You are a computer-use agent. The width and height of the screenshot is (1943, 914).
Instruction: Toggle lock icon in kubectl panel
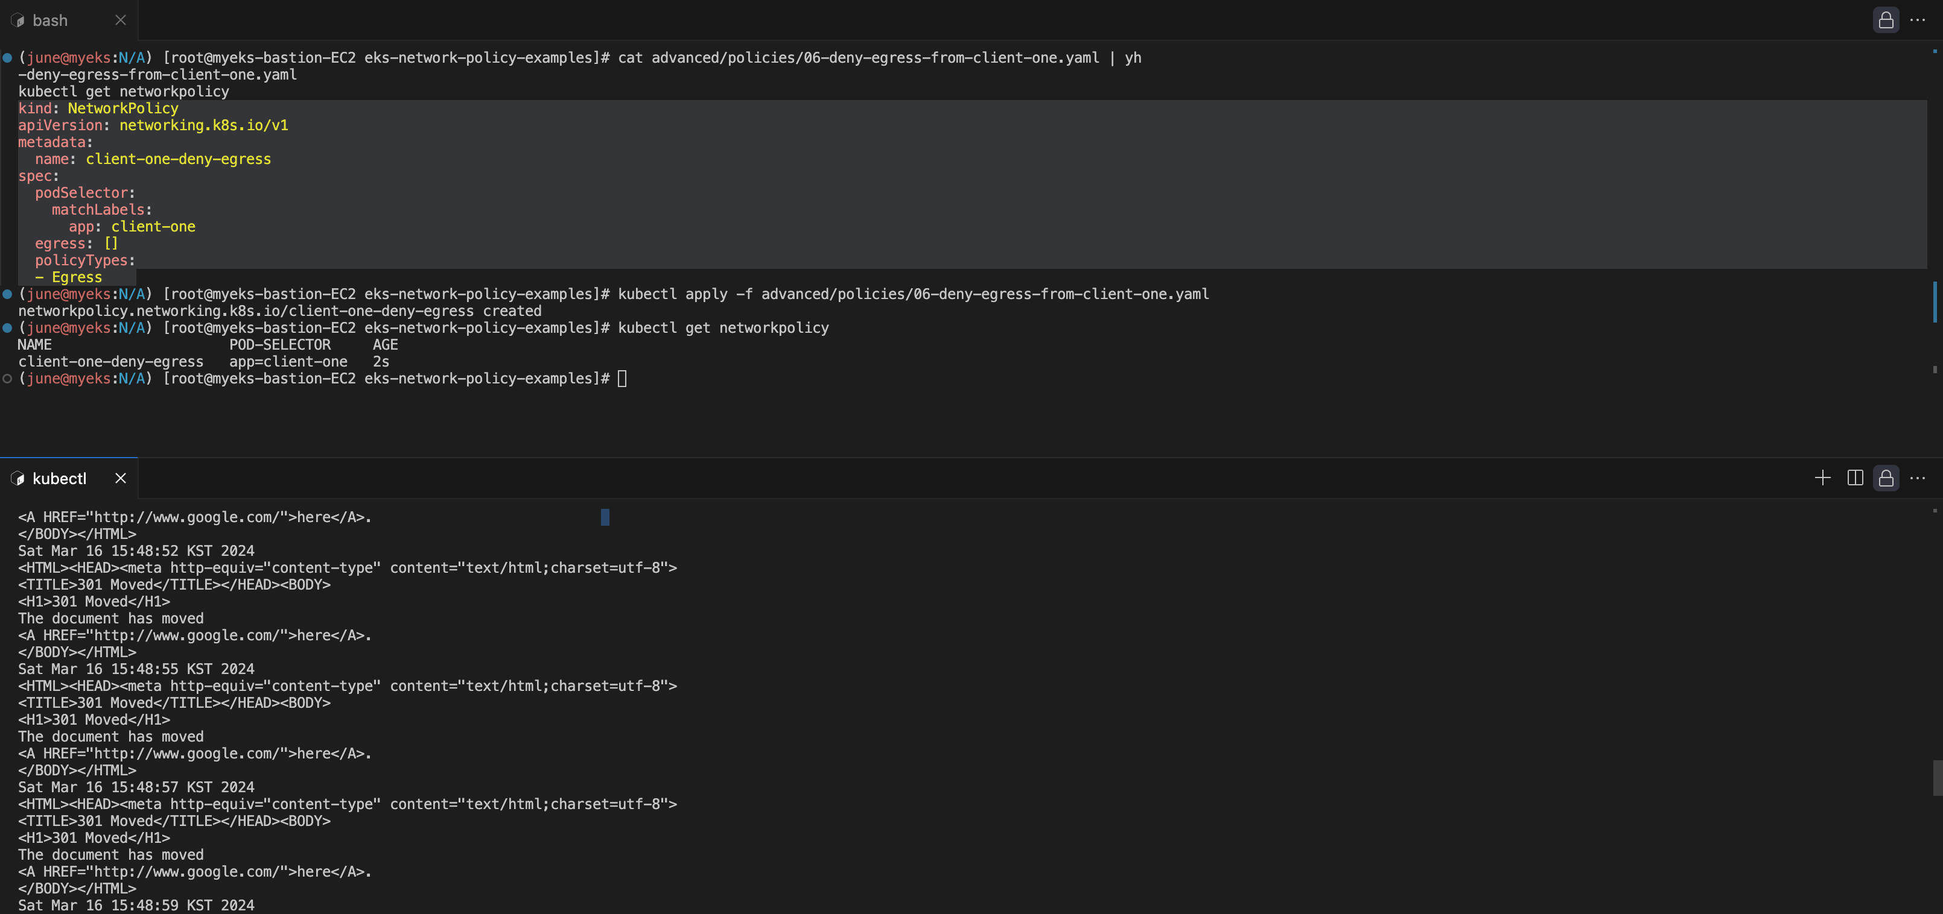(1886, 477)
